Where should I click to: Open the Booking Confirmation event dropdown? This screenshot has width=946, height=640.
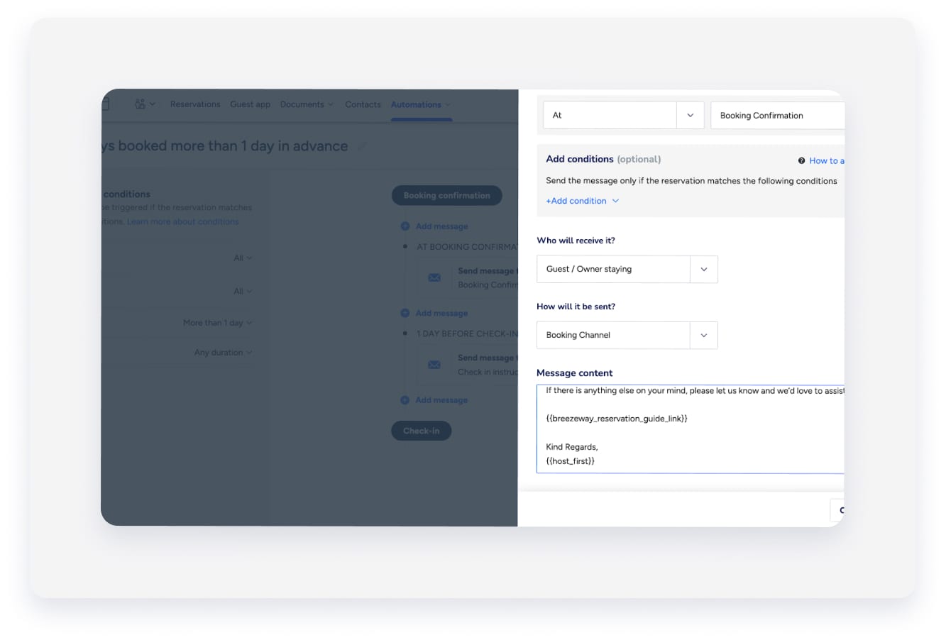778,116
